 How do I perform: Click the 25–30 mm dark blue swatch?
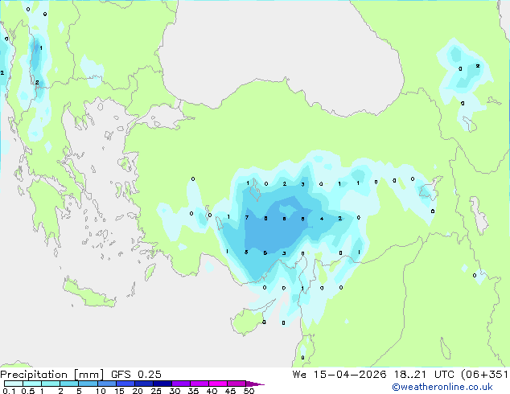(162, 384)
